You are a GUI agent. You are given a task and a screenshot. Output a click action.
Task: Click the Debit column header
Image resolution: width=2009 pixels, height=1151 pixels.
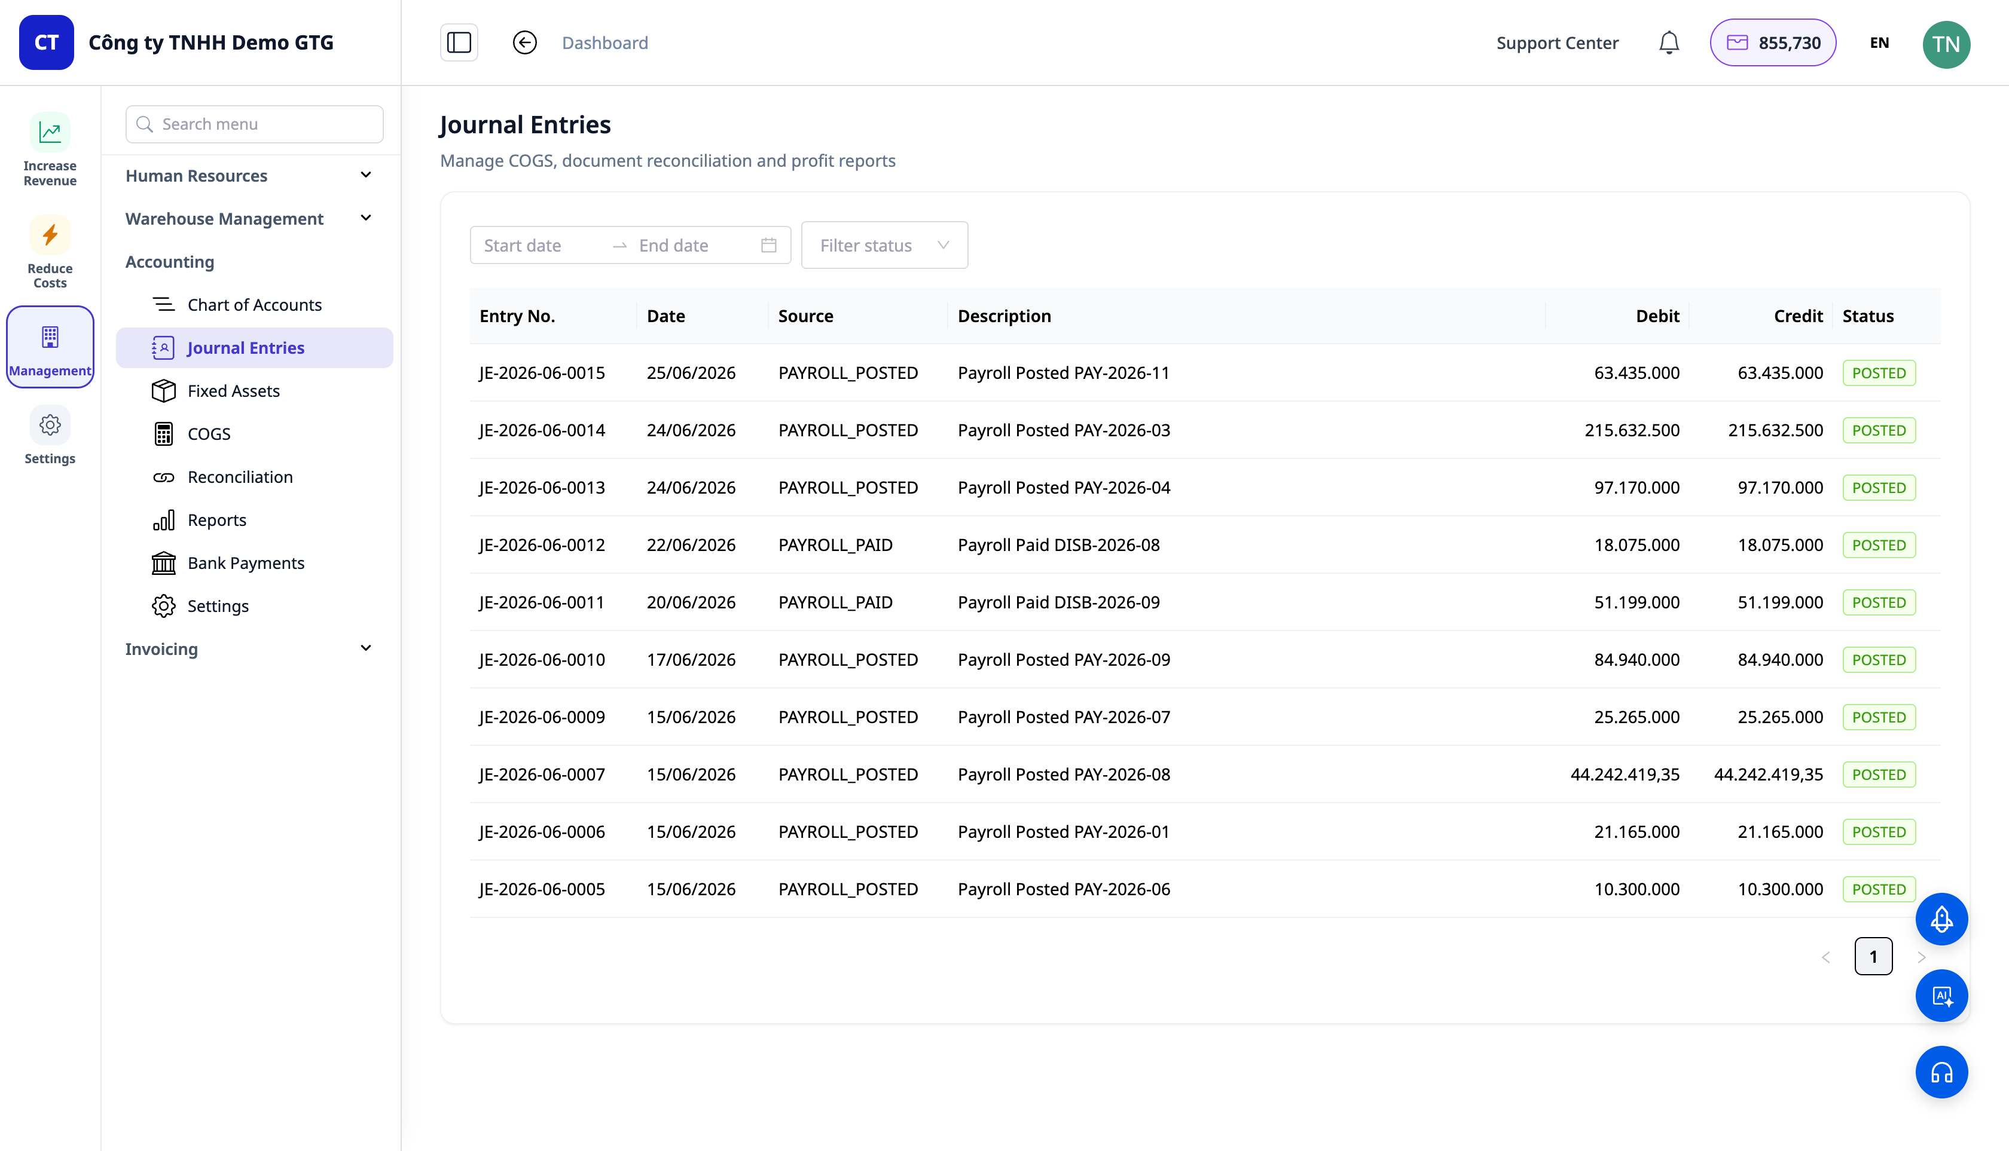[1657, 316]
